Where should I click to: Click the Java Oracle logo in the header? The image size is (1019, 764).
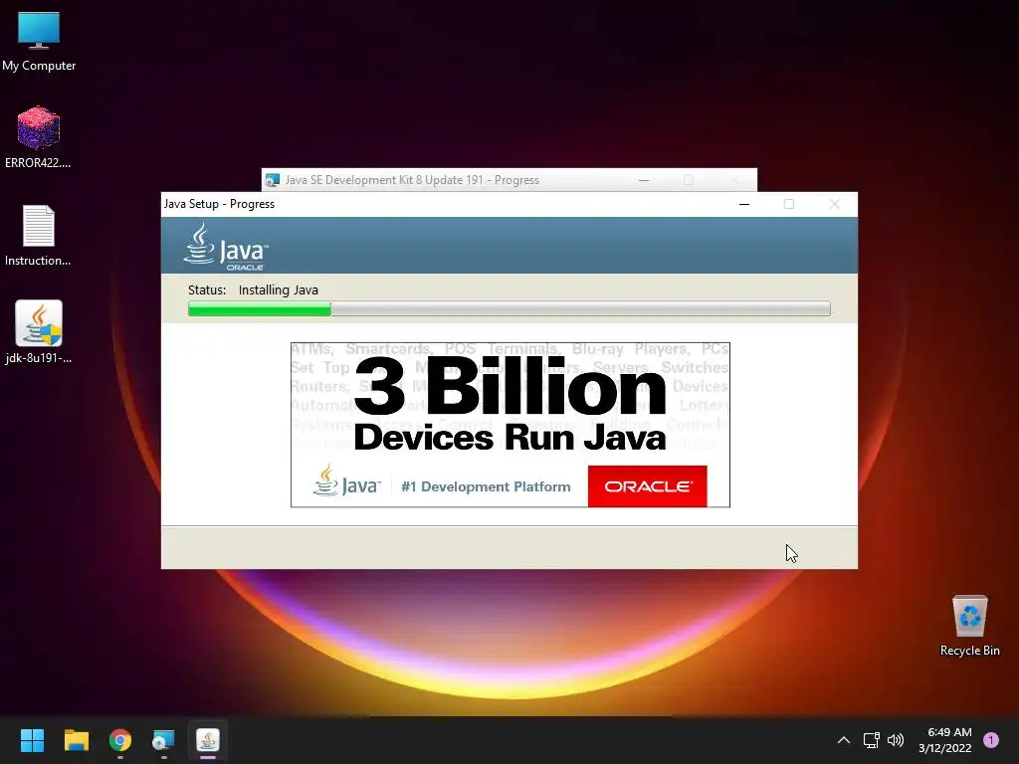[x=226, y=247]
